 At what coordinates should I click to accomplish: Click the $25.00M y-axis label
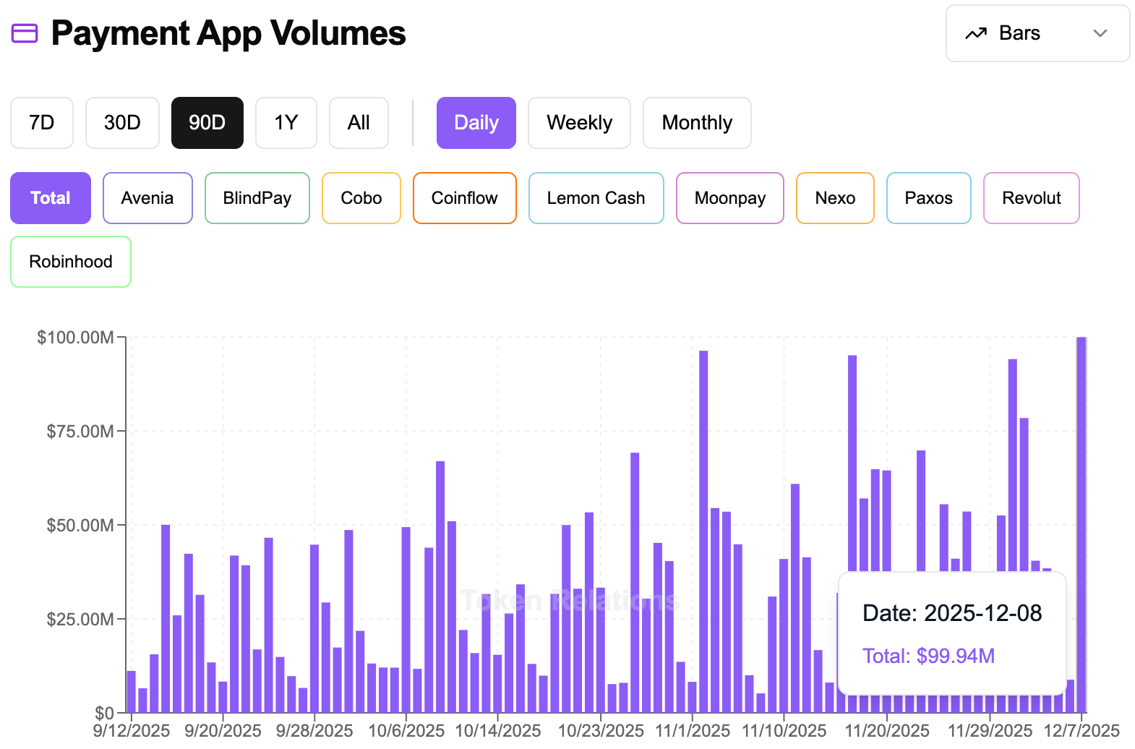click(80, 620)
